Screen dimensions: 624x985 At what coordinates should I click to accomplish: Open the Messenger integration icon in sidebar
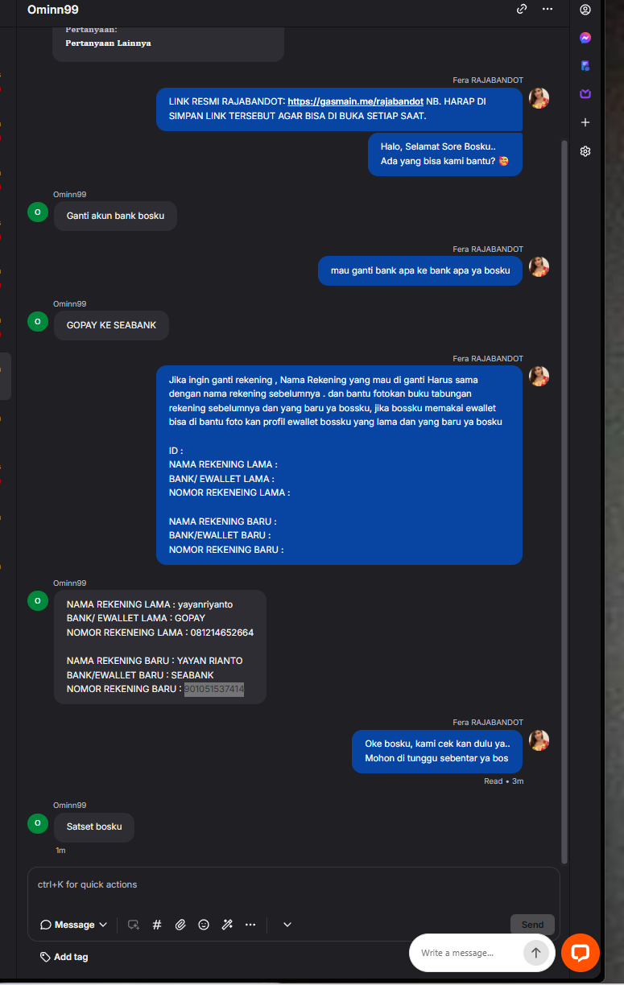(x=585, y=38)
